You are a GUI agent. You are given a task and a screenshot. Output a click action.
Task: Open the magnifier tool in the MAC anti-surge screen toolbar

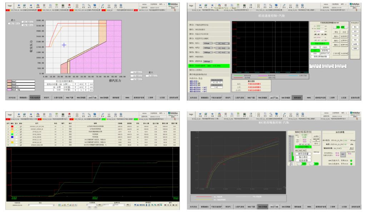(271, 114)
